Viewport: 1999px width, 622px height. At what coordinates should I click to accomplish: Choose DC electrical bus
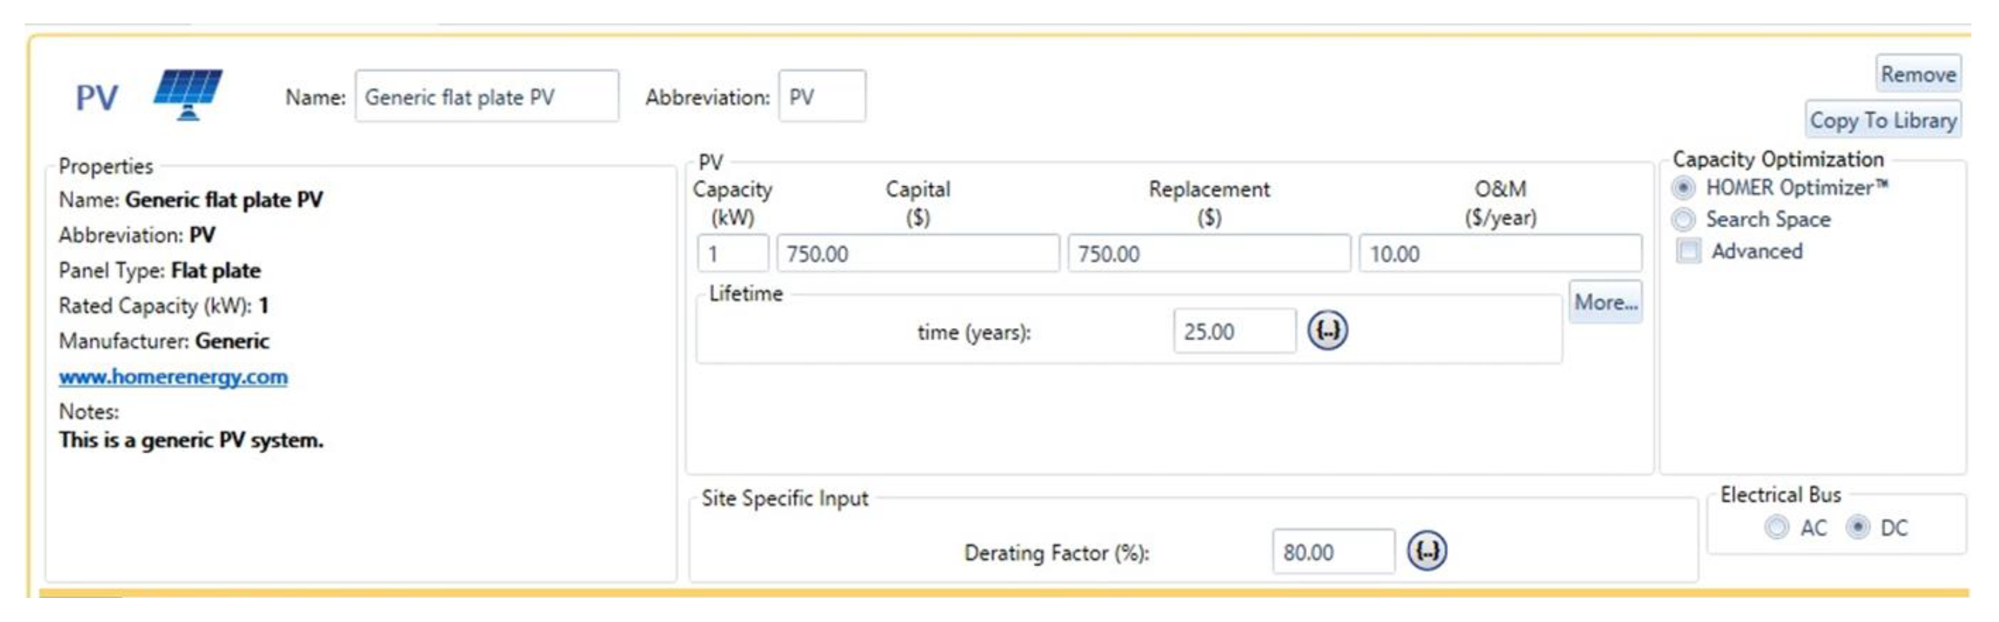tap(1858, 528)
